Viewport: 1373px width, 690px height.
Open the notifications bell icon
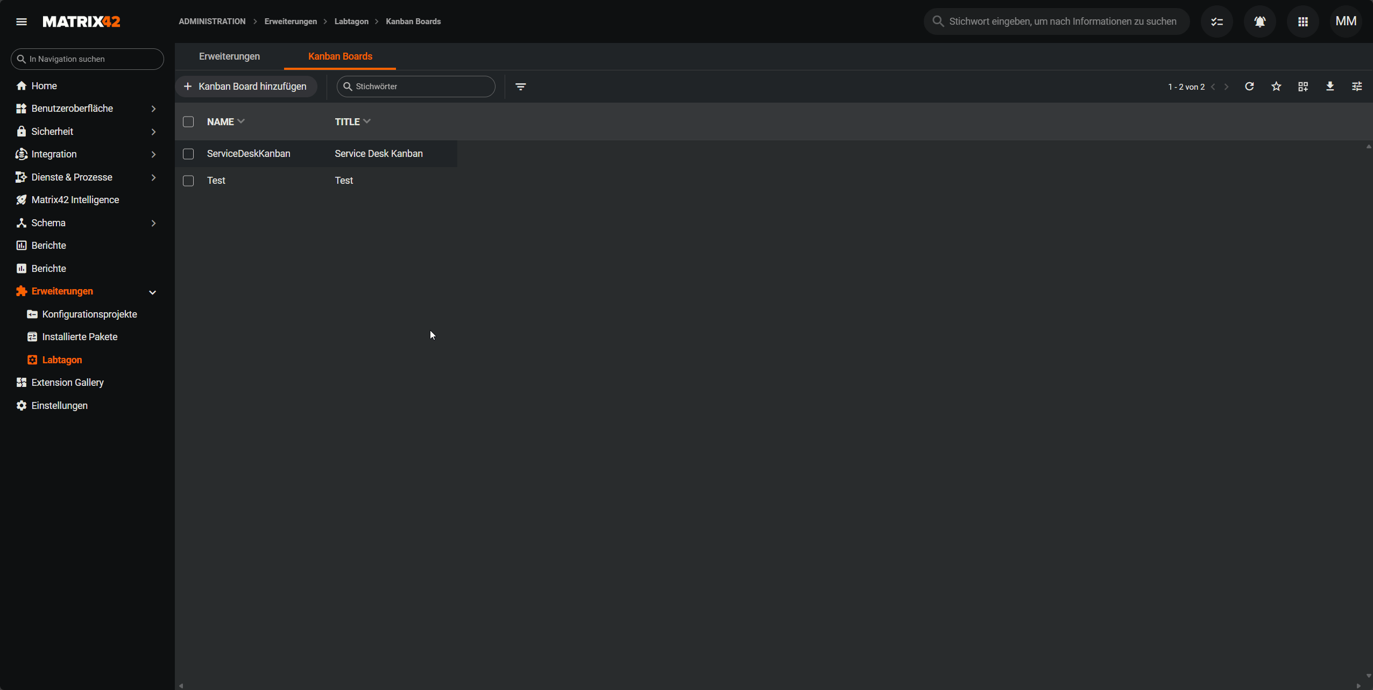(1259, 21)
